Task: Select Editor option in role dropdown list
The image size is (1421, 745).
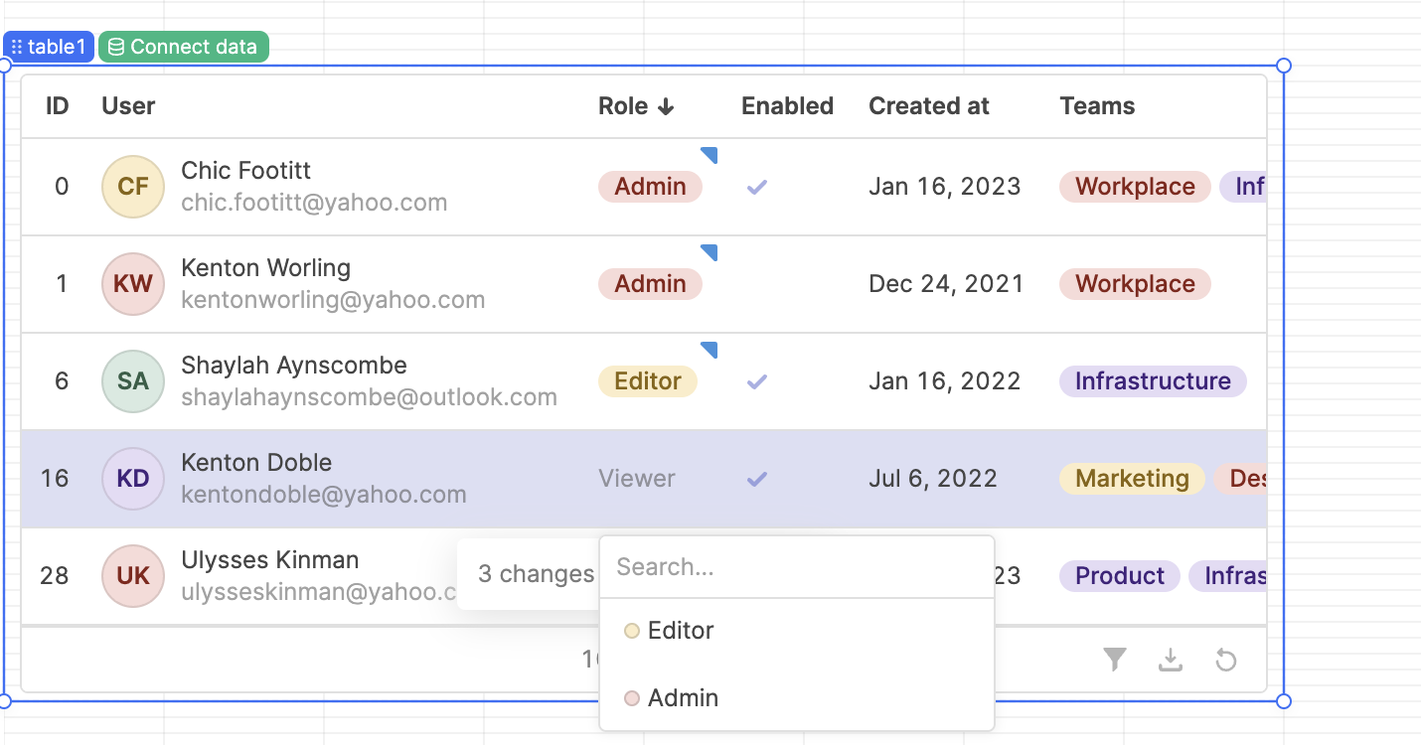Action: coord(681,631)
